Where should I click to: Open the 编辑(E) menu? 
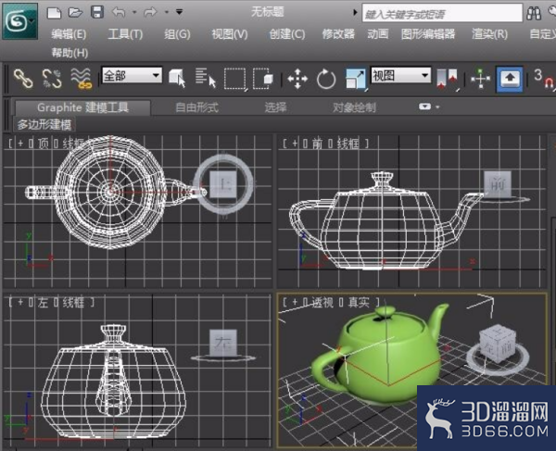click(x=69, y=34)
